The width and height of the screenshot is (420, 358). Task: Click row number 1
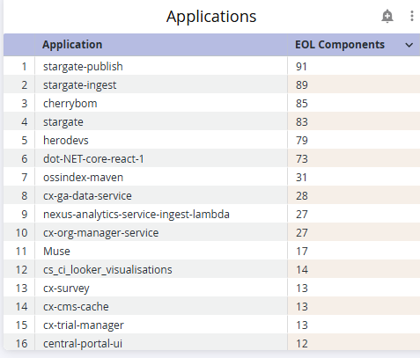point(24,67)
